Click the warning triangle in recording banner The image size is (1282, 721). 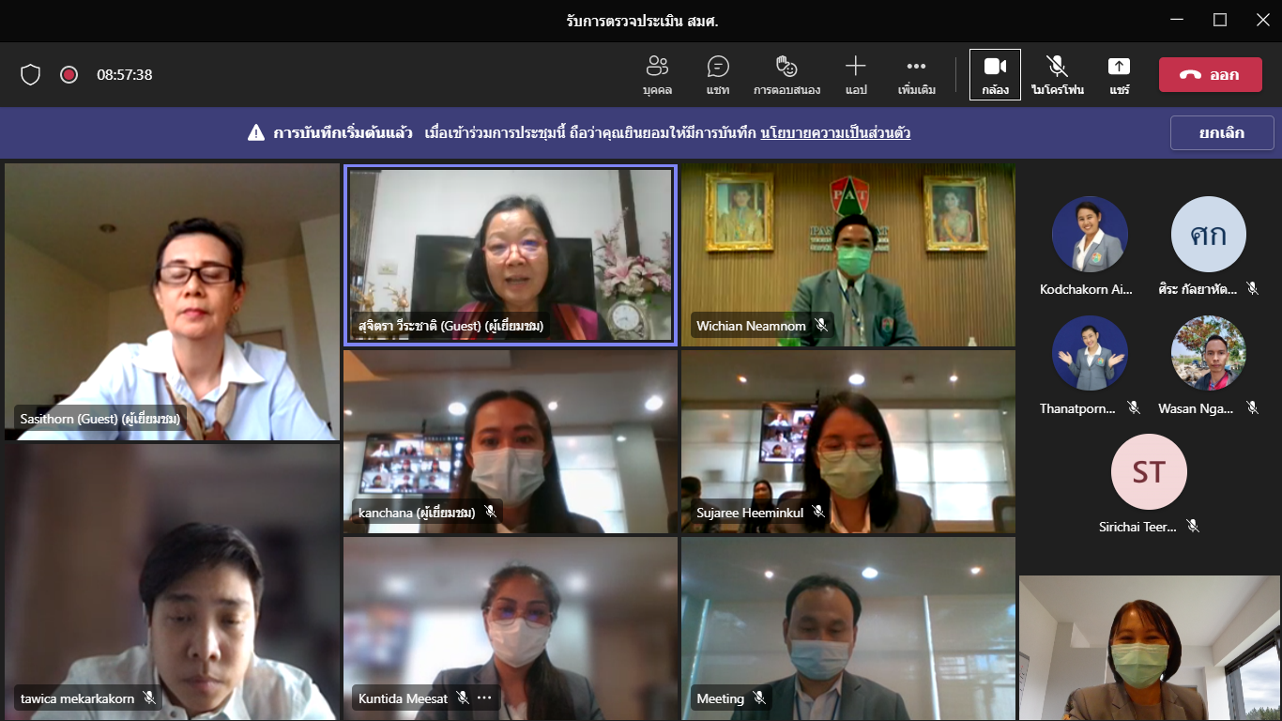(x=256, y=133)
